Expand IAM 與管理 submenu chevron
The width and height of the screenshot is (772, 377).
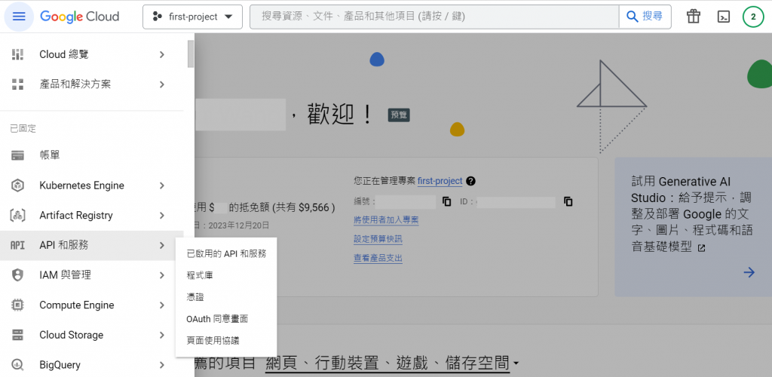click(x=162, y=275)
